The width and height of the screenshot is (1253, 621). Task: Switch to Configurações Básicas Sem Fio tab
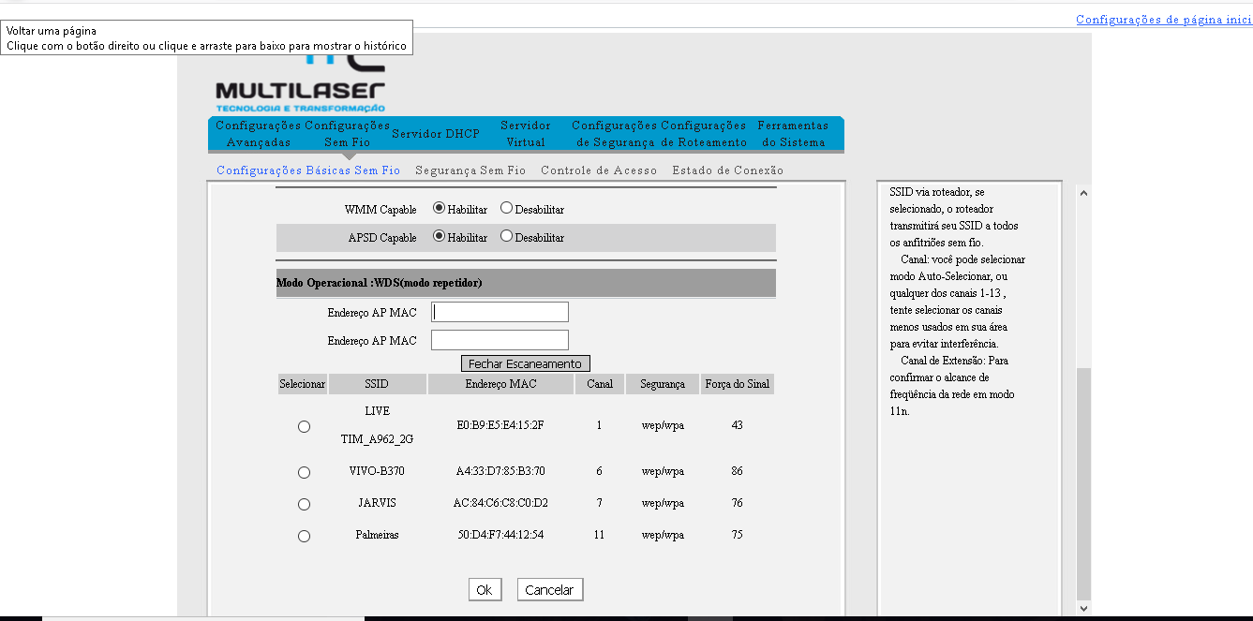[308, 170]
